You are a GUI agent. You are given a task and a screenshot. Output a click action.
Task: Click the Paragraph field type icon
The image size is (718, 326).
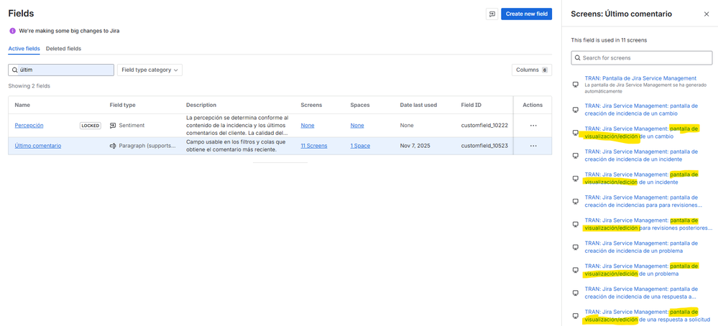[113, 146]
